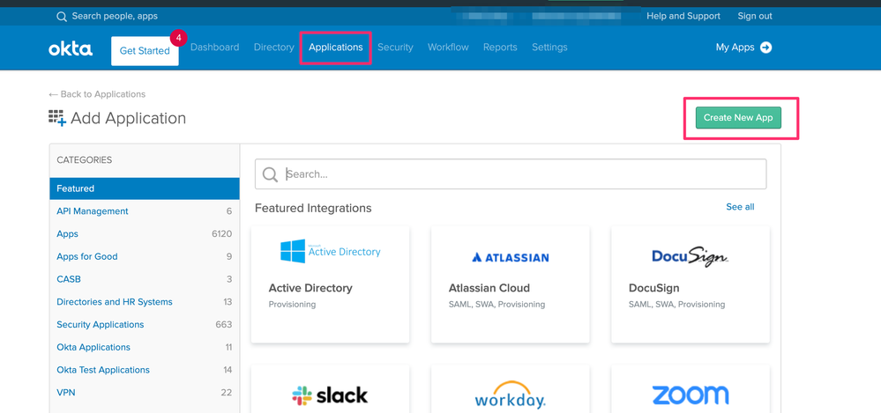
Task: Click the Add Application page title
Action: 128,118
